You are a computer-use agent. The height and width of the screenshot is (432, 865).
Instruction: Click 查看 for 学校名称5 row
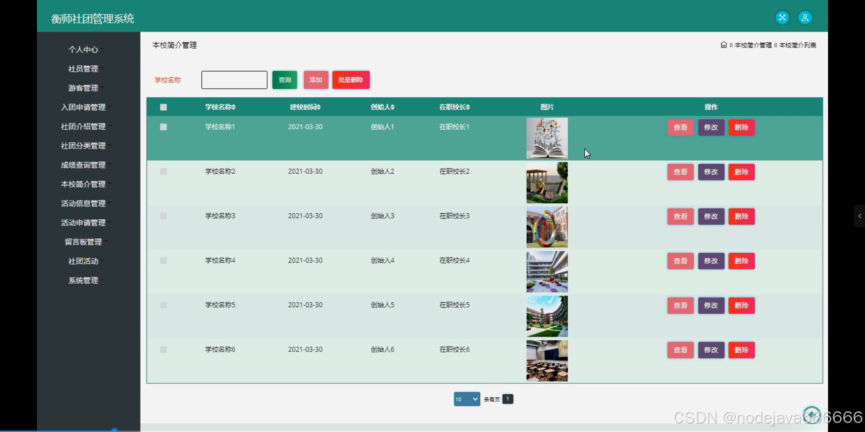tap(680, 306)
